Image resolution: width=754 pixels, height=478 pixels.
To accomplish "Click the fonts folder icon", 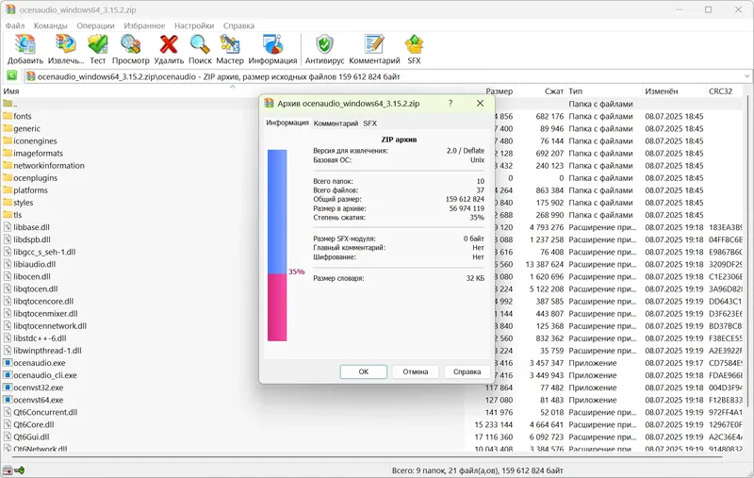I will click(x=8, y=116).
